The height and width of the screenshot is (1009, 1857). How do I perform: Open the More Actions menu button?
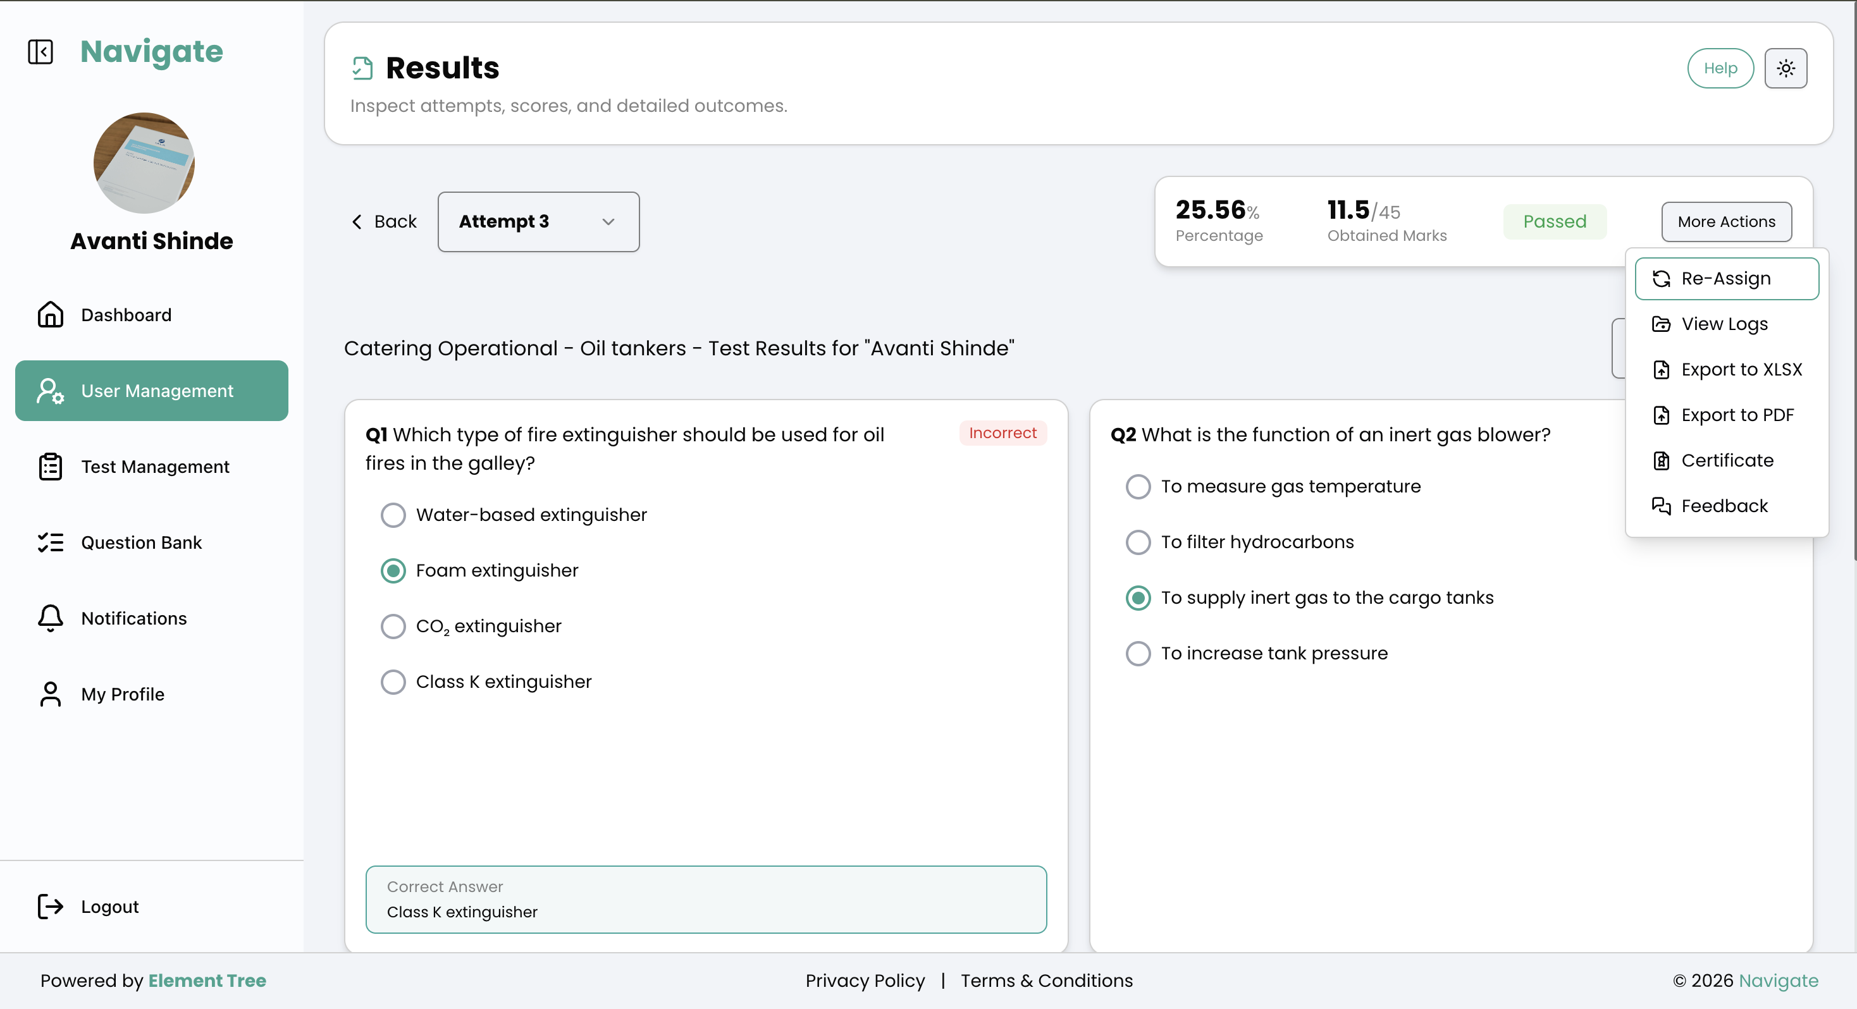point(1727,221)
